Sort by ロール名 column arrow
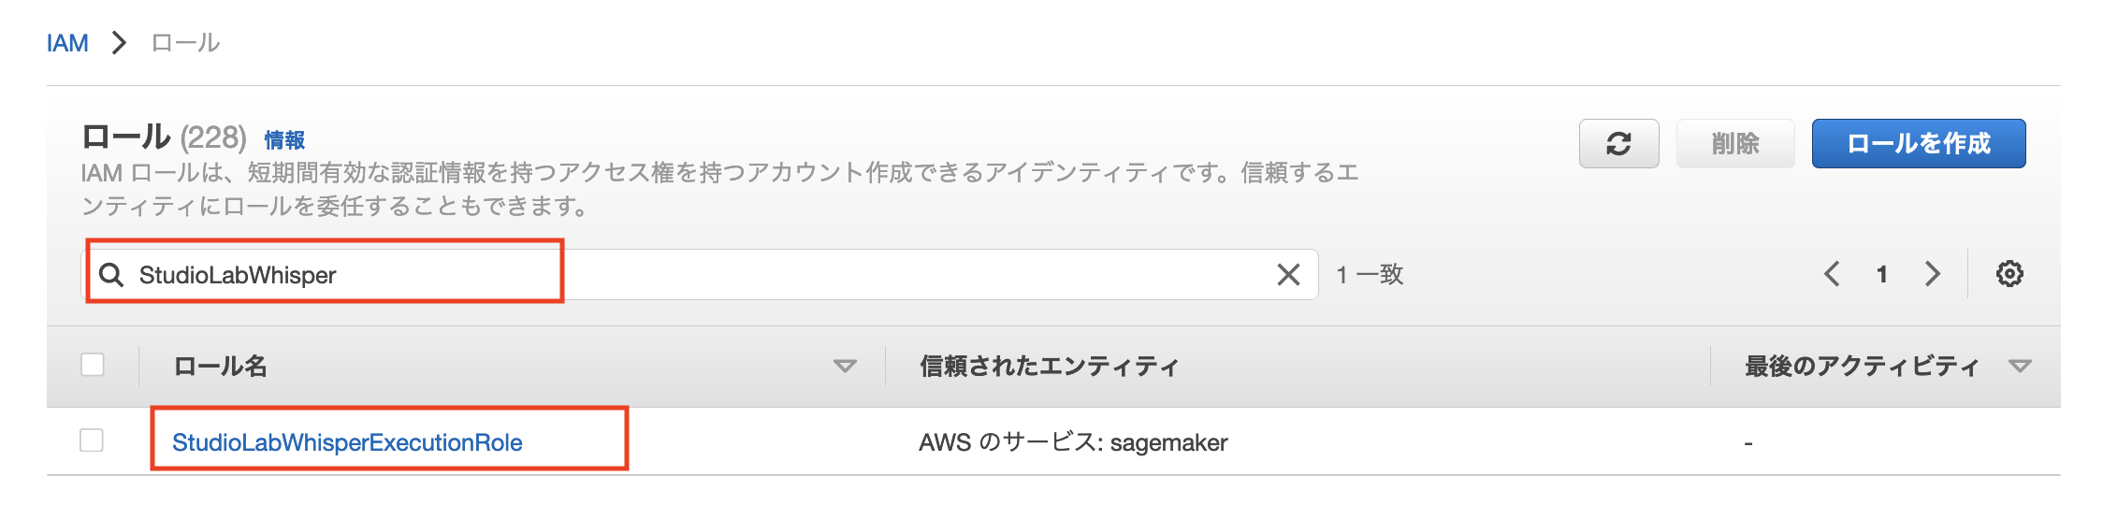The image size is (2103, 505). 845,367
